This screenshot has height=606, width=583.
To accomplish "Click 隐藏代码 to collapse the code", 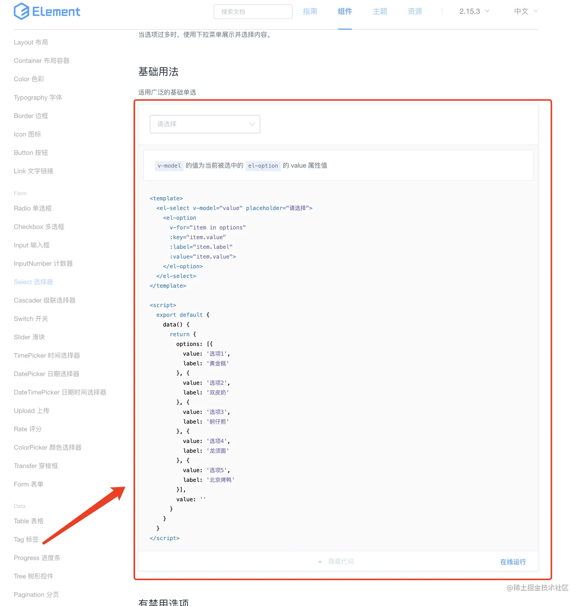I will (341, 562).
